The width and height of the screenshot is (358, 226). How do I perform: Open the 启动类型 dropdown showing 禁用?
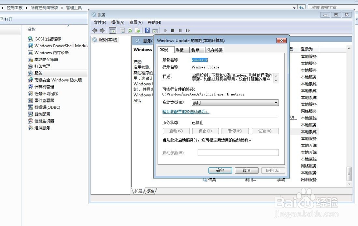coord(235,103)
